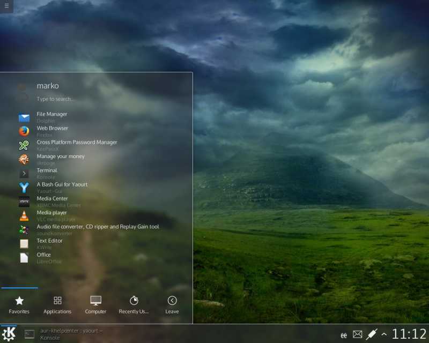This screenshot has height=343, width=429.
Task: Open the desktop toolbox hamburger icon
Action: tap(6, 6)
